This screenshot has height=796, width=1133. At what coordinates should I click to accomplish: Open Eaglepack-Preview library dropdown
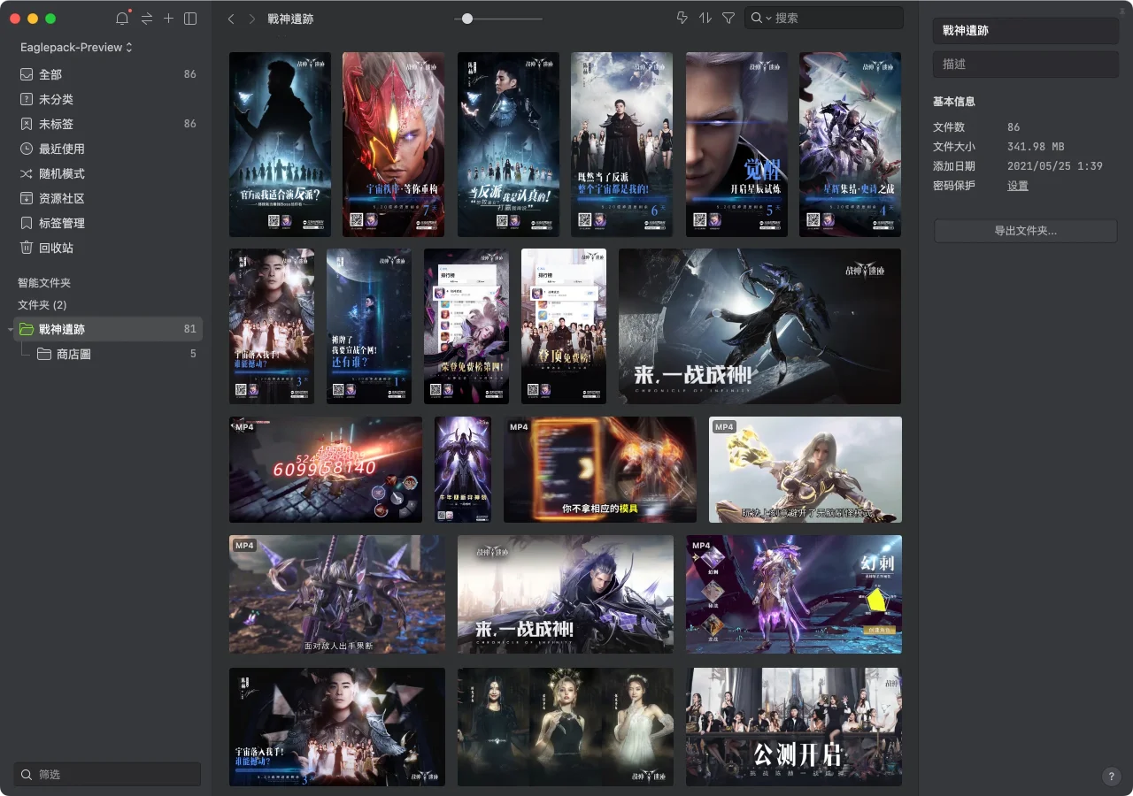tap(76, 47)
